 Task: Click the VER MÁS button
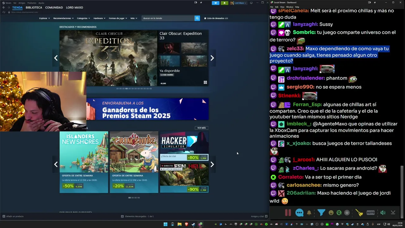pos(202,128)
